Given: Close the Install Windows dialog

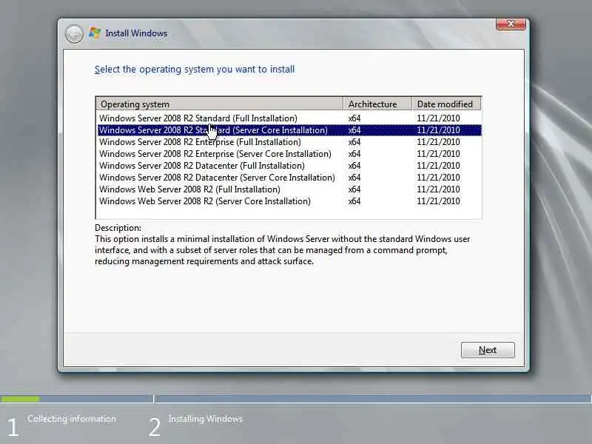Looking at the screenshot, I should pos(511,24).
